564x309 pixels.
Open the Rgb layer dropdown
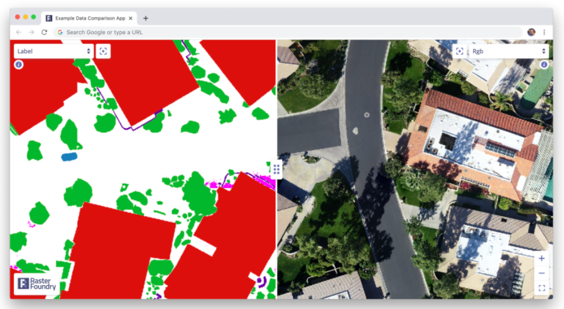tap(509, 51)
